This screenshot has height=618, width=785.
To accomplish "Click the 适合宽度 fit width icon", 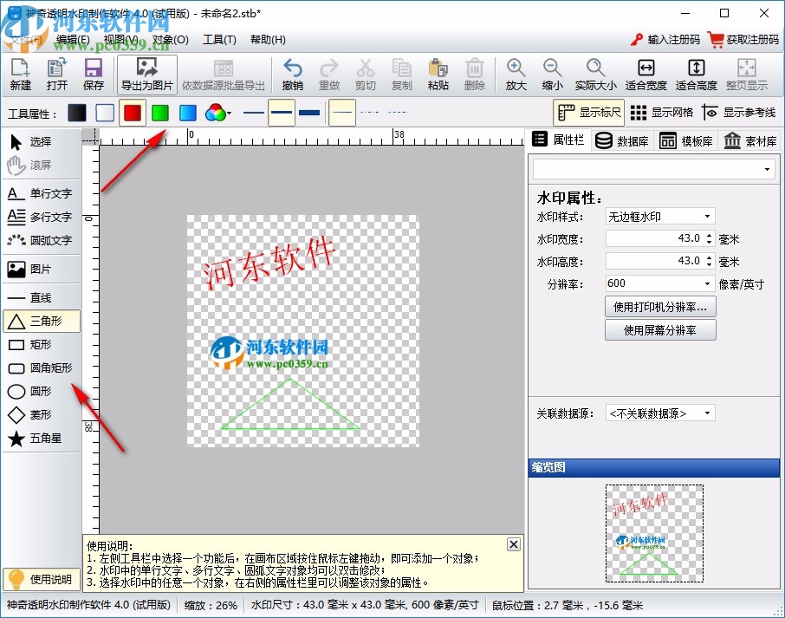I will pyautogui.click(x=646, y=75).
